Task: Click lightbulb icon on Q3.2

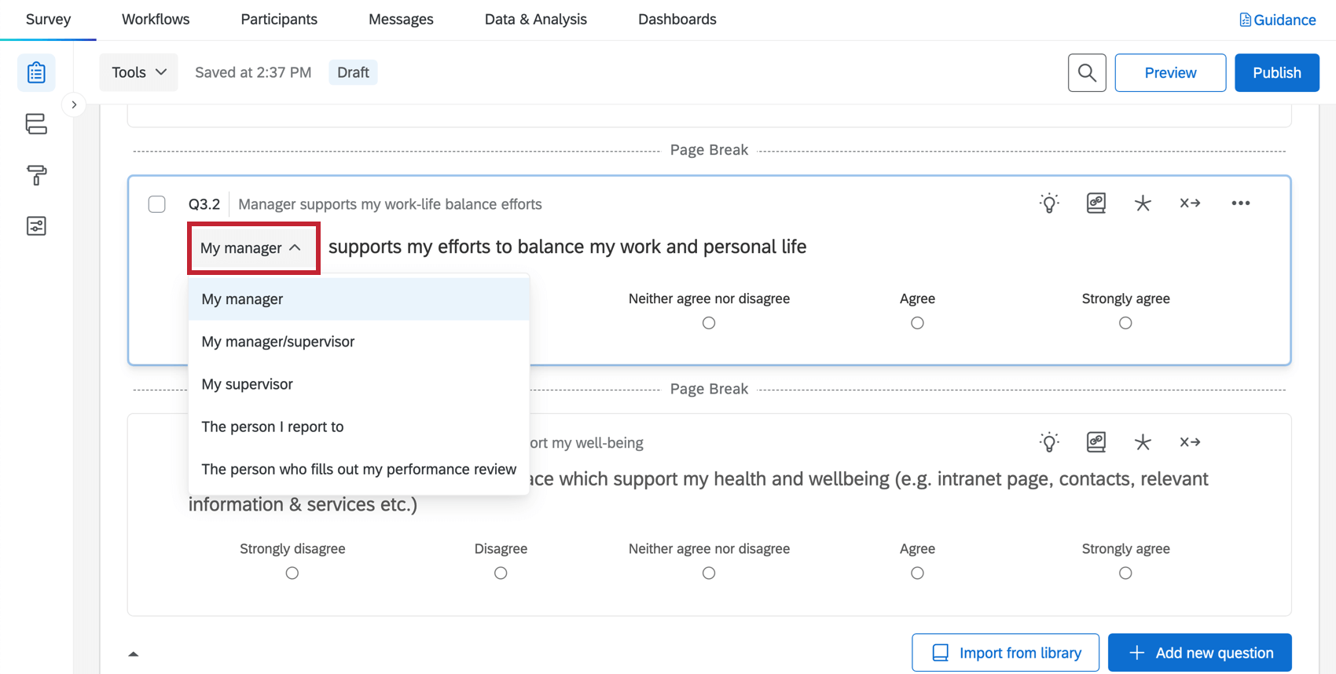Action: tap(1049, 203)
